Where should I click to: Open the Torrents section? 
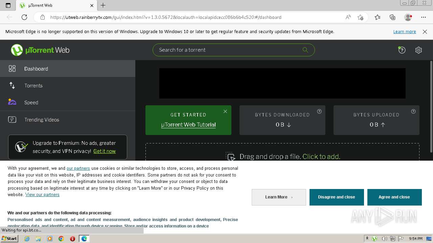[x=68, y=85]
